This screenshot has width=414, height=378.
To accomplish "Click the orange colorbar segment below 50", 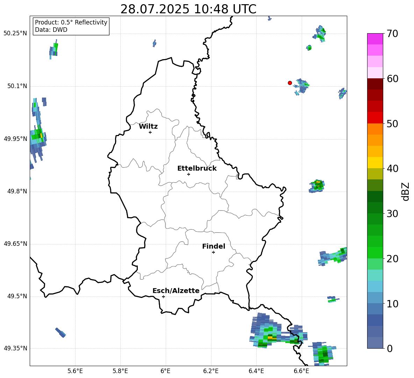I will coord(375,129).
